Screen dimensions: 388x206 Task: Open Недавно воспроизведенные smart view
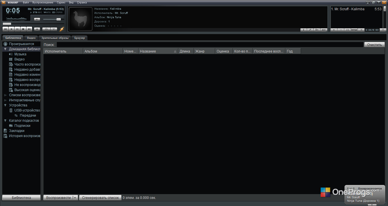tap(27, 80)
